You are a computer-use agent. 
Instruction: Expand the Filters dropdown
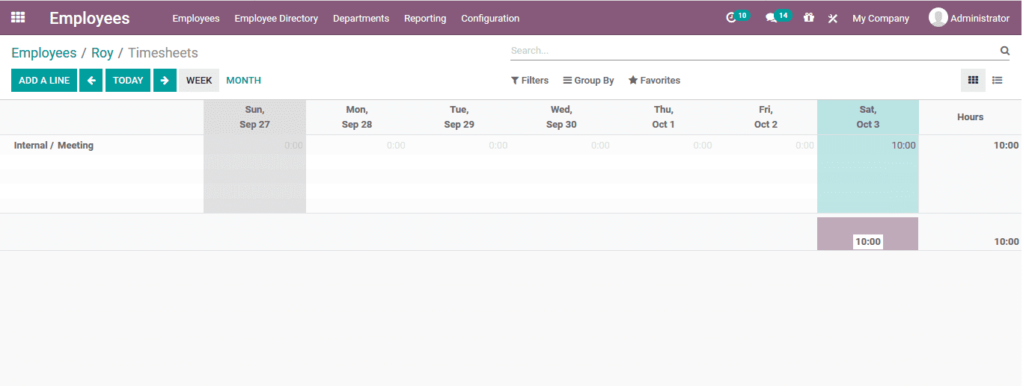530,81
